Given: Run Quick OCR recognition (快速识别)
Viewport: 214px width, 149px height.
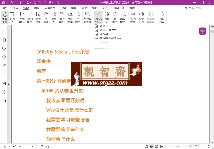Looking at the screenshot, I should click(141, 17).
